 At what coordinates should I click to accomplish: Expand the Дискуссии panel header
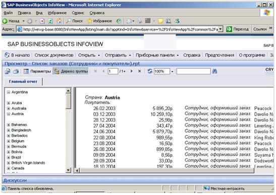coord(138,180)
